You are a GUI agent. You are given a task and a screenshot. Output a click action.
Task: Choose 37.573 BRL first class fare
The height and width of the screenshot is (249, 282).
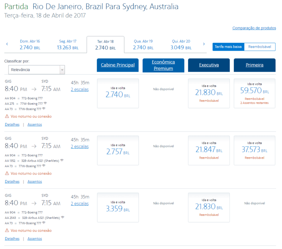point(254,150)
